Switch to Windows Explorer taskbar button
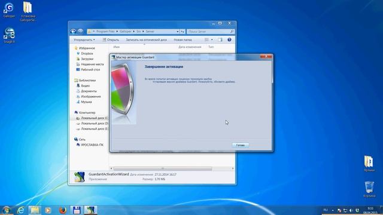The image size is (383, 215). 35,210
